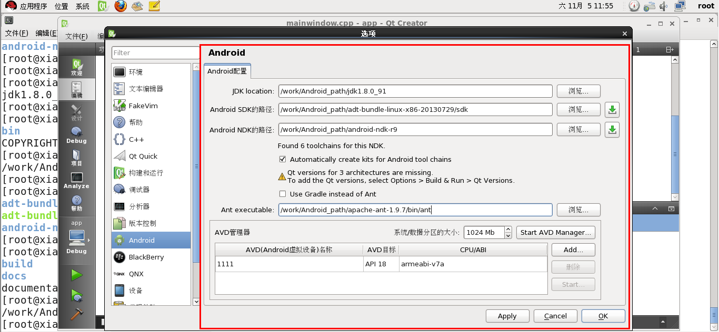This screenshot has width=719, height=332.
Task: Click the Add AVD button
Action: [573, 250]
